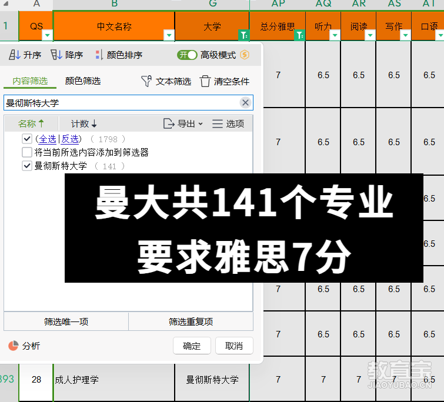Select column G header
The height and width of the screenshot is (402, 444).
tap(212, 4)
